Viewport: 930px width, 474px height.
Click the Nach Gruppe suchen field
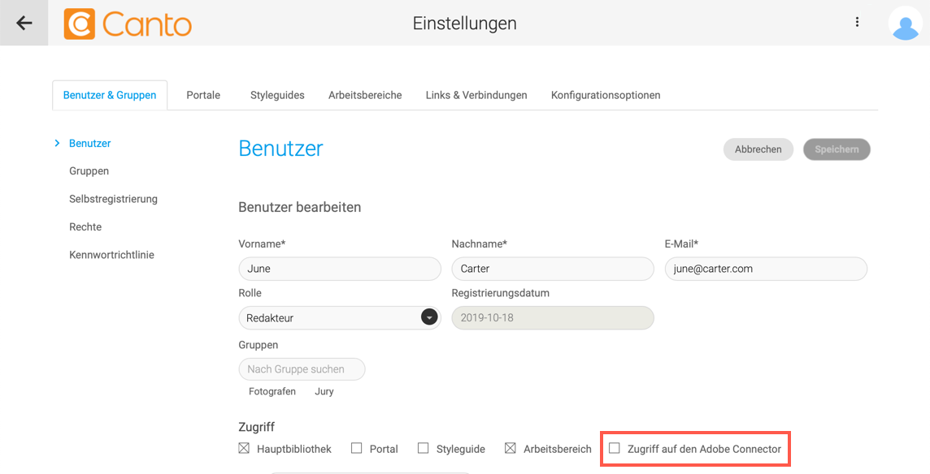coord(302,369)
